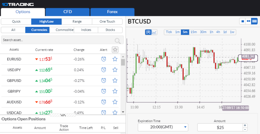
Task: Open the Expiration Time dropdown
Action: (x=163, y=127)
